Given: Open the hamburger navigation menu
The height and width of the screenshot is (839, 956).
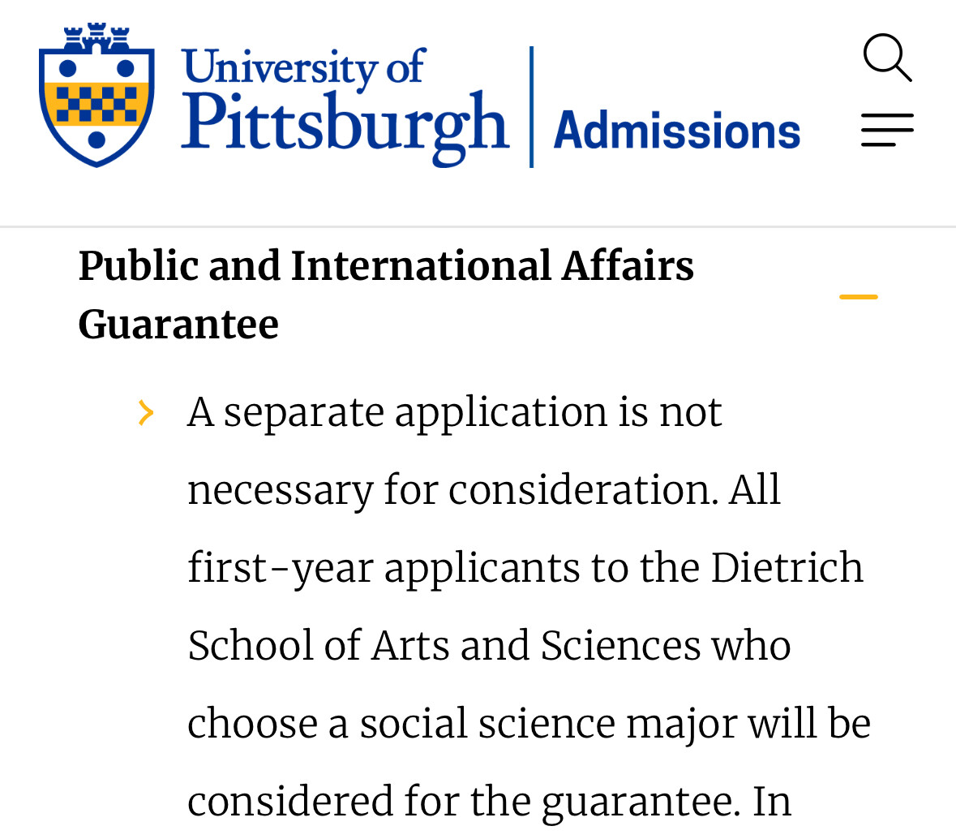Looking at the screenshot, I should (x=887, y=129).
